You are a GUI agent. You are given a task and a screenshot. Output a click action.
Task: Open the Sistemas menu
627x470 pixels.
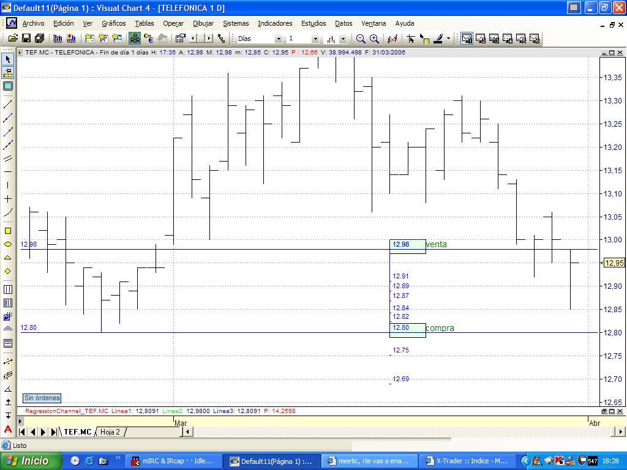click(x=236, y=23)
